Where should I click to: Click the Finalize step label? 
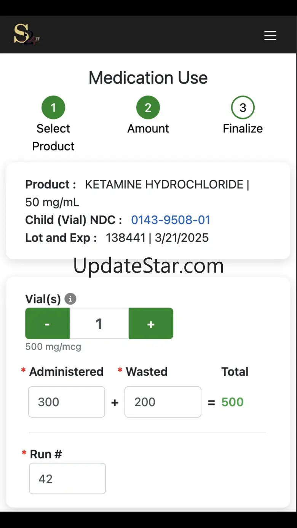point(243,128)
